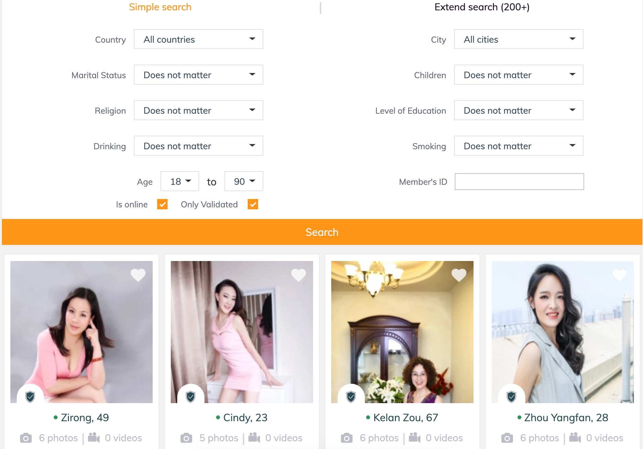Click the video camera icon under Kelan Zou

coord(415,438)
